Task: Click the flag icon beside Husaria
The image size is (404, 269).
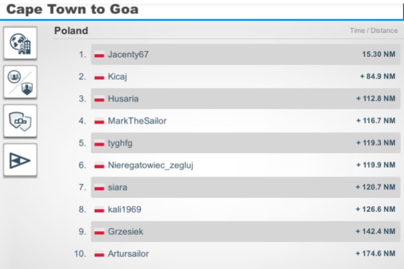Action: tap(99, 99)
